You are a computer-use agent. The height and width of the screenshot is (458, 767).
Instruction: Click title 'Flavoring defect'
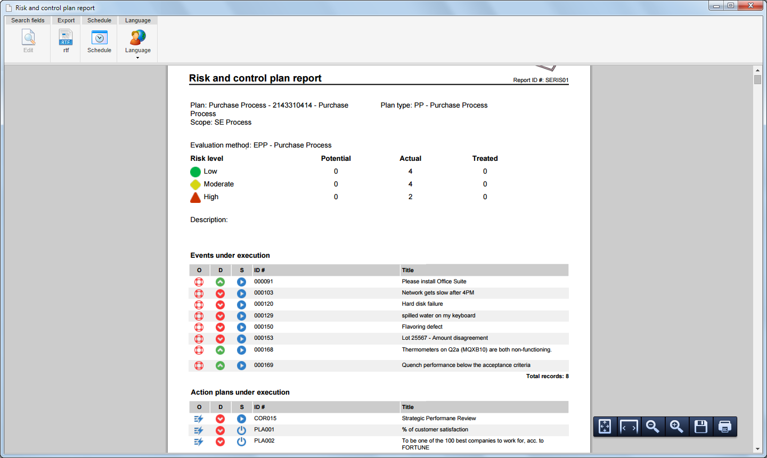pos(422,327)
